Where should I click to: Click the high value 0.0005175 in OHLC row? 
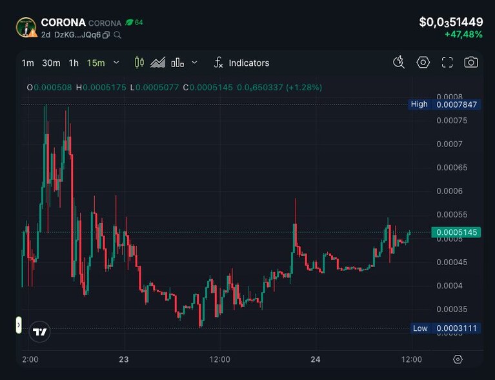click(104, 88)
